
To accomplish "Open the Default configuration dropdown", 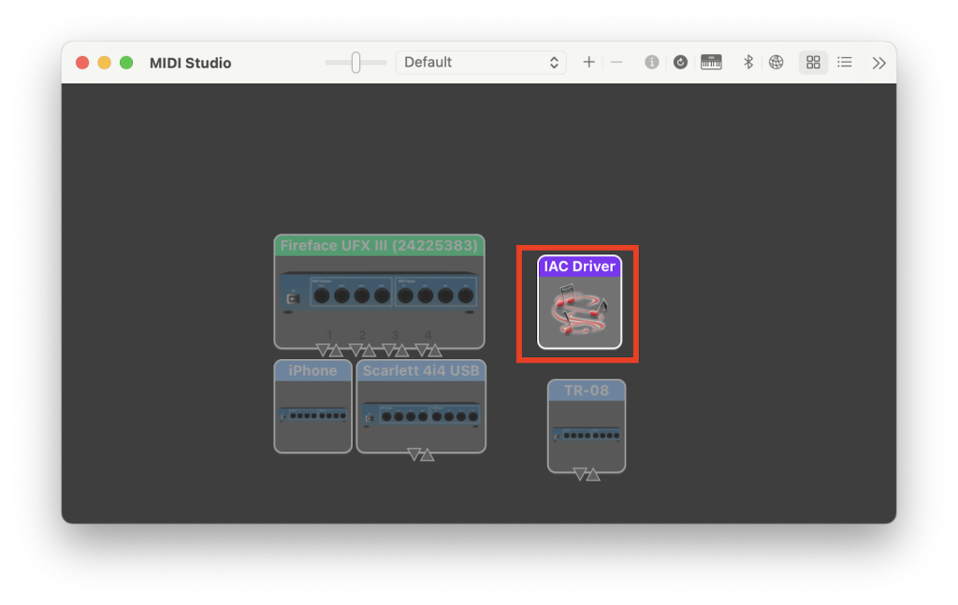I will pos(481,63).
